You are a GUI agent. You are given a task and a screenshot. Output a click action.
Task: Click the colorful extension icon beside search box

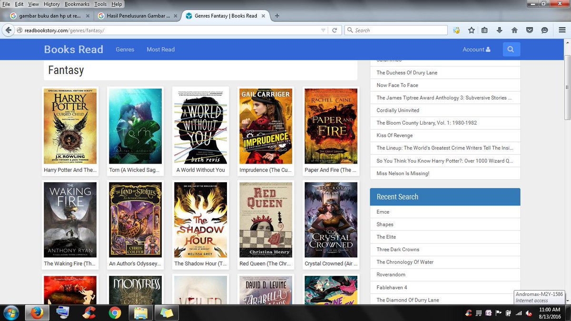click(456, 30)
